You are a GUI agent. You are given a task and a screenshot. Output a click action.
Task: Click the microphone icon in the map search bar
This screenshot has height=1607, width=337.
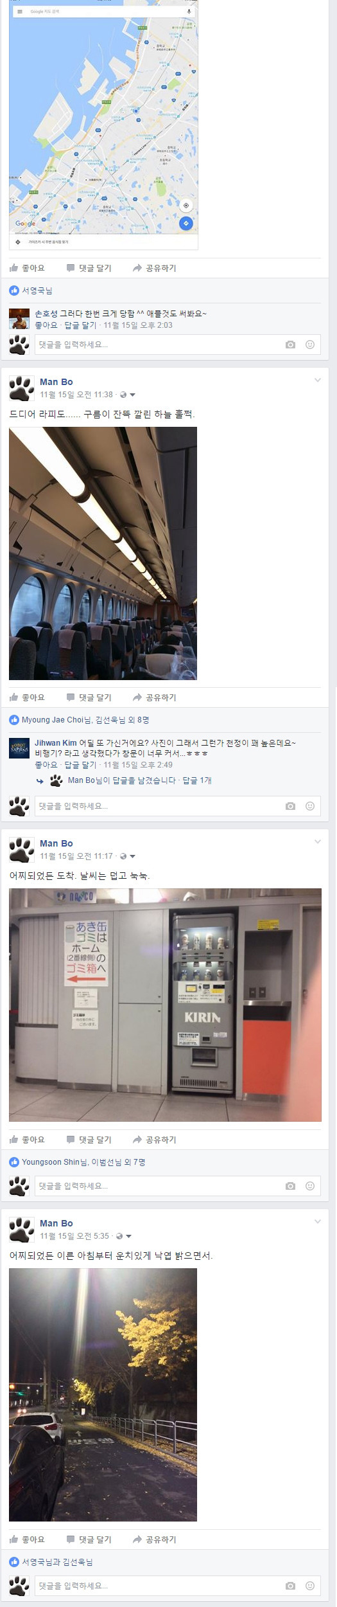(189, 12)
